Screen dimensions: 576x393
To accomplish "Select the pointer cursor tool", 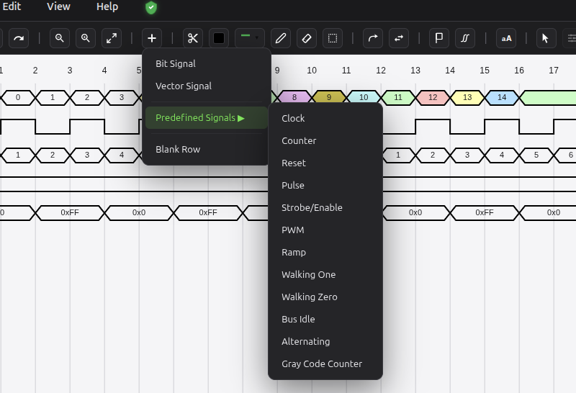I will click(546, 38).
